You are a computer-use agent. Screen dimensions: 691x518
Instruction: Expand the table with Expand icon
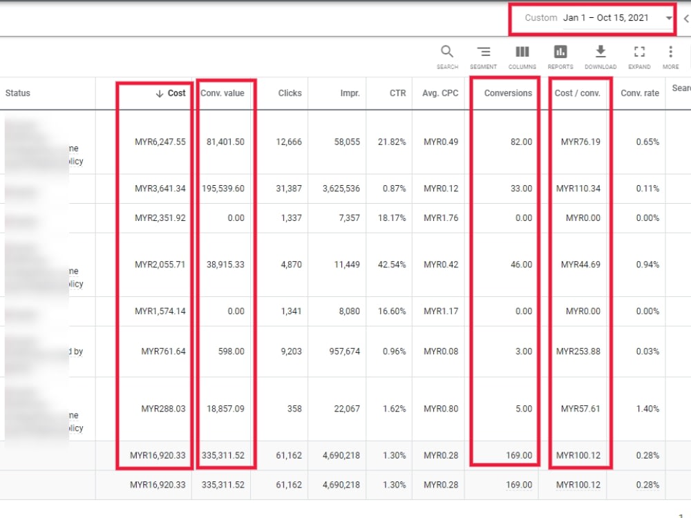point(639,52)
